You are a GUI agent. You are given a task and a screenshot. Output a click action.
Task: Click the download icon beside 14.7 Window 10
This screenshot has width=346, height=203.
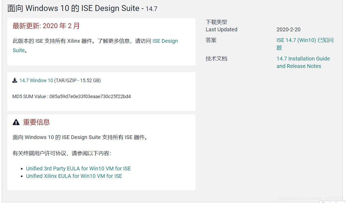pos(15,81)
